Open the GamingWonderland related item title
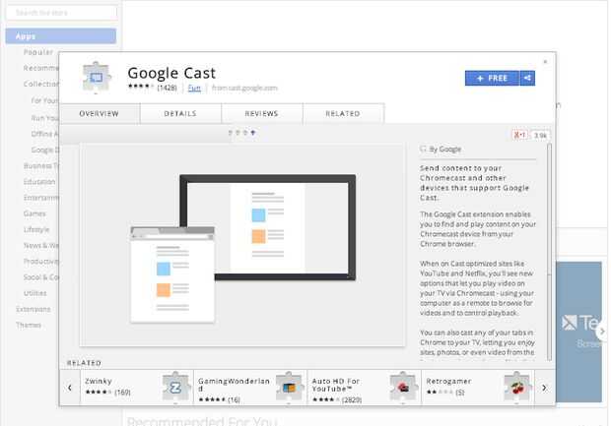Screen dimensions: 611x426 (x=234, y=385)
